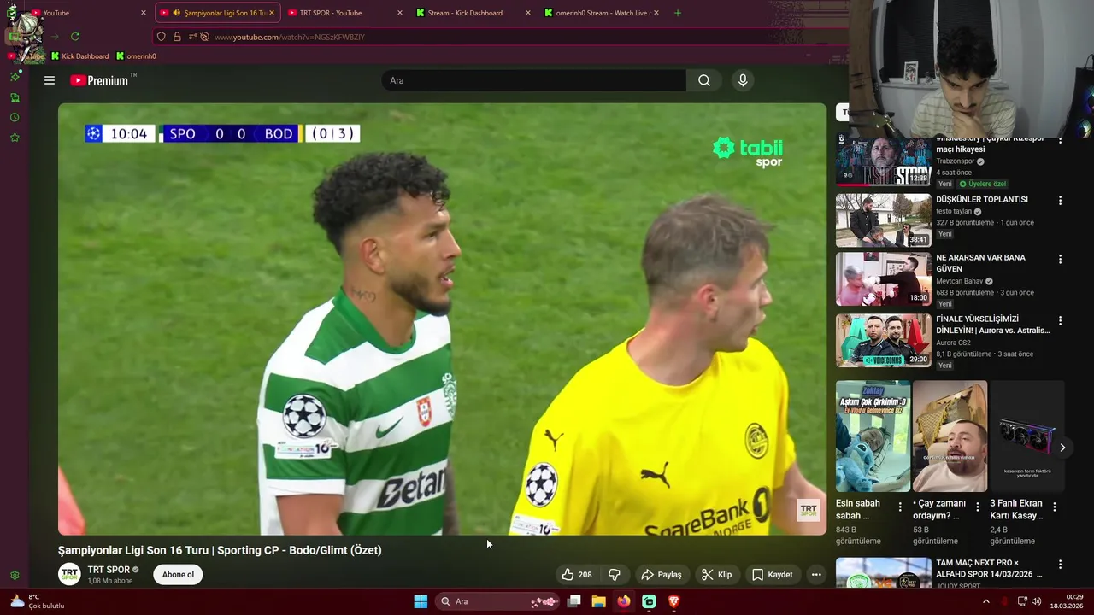Launch Brave browser from the taskbar
Viewport: 1094px width, 615px height.
(673, 601)
